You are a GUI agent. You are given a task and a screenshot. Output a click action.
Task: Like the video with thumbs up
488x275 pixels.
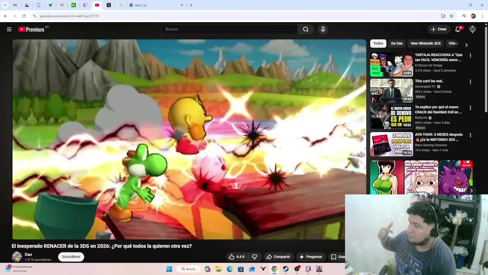pos(236,257)
